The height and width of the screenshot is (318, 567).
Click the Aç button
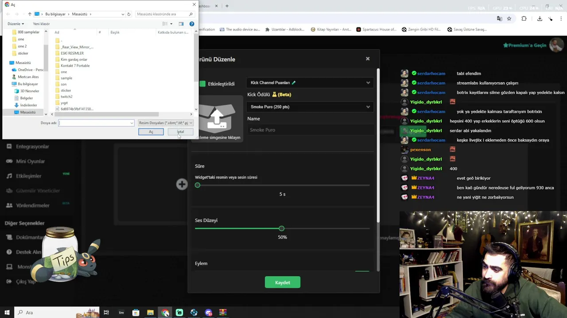[151, 132]
